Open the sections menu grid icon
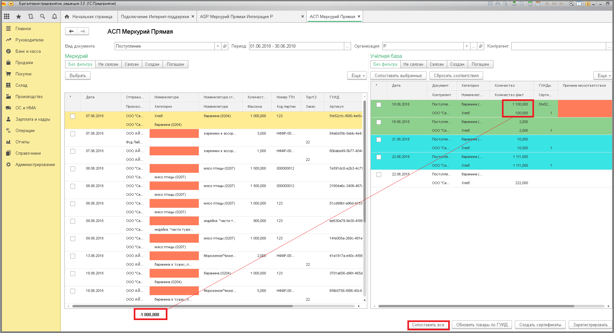614x333 pixels. pos(7,17)
